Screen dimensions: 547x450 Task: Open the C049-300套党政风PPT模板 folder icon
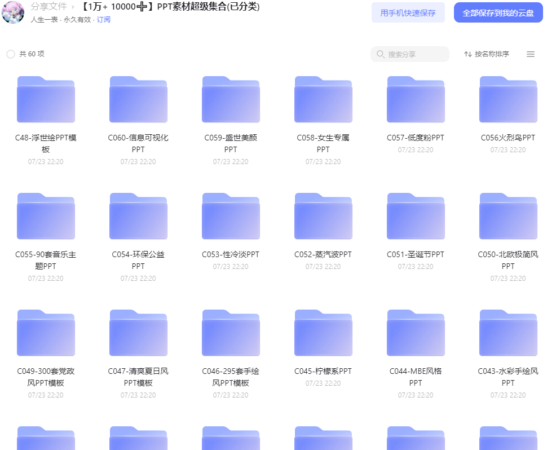pyautogui.click(x=46, y=333)
